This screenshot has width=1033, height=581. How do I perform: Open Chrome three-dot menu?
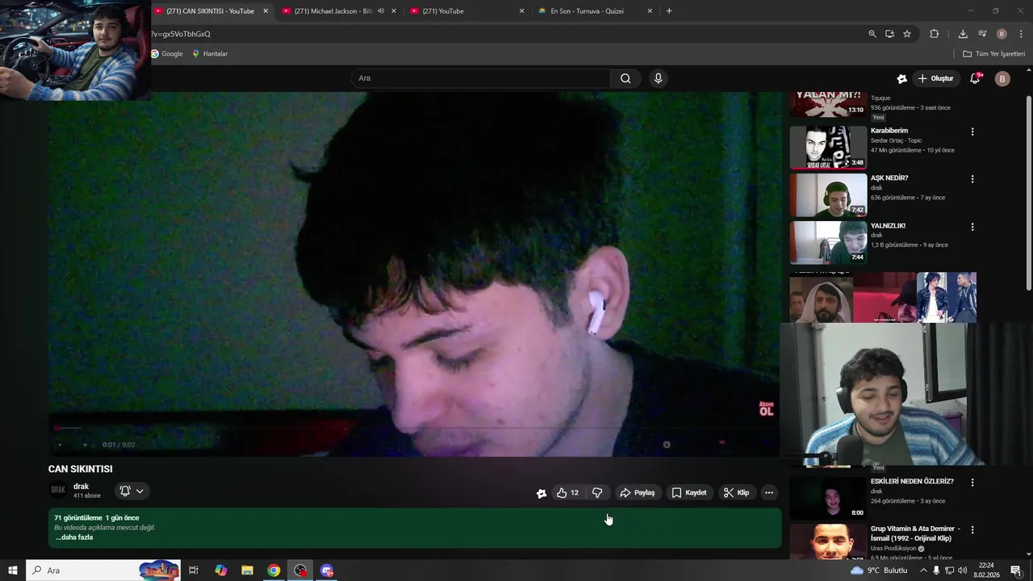(x=1021, y=34)
